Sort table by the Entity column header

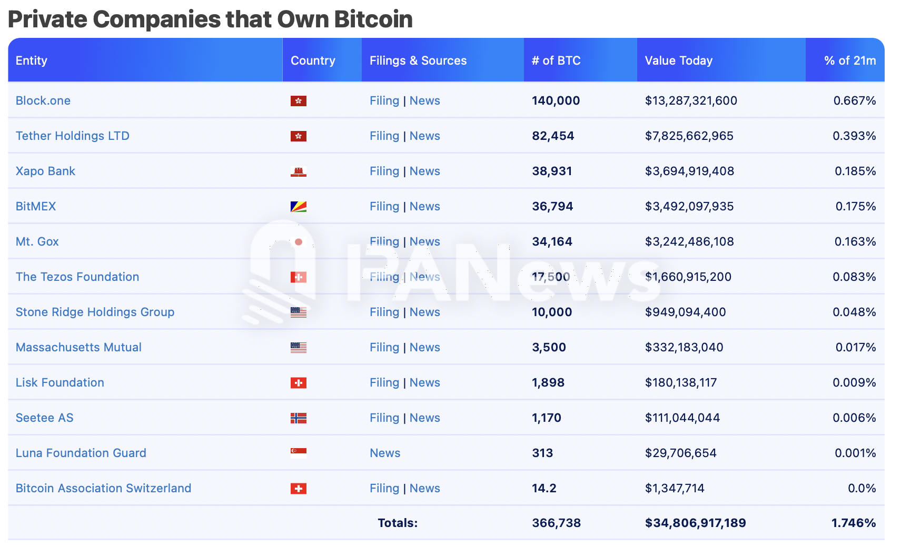(32, 60)
